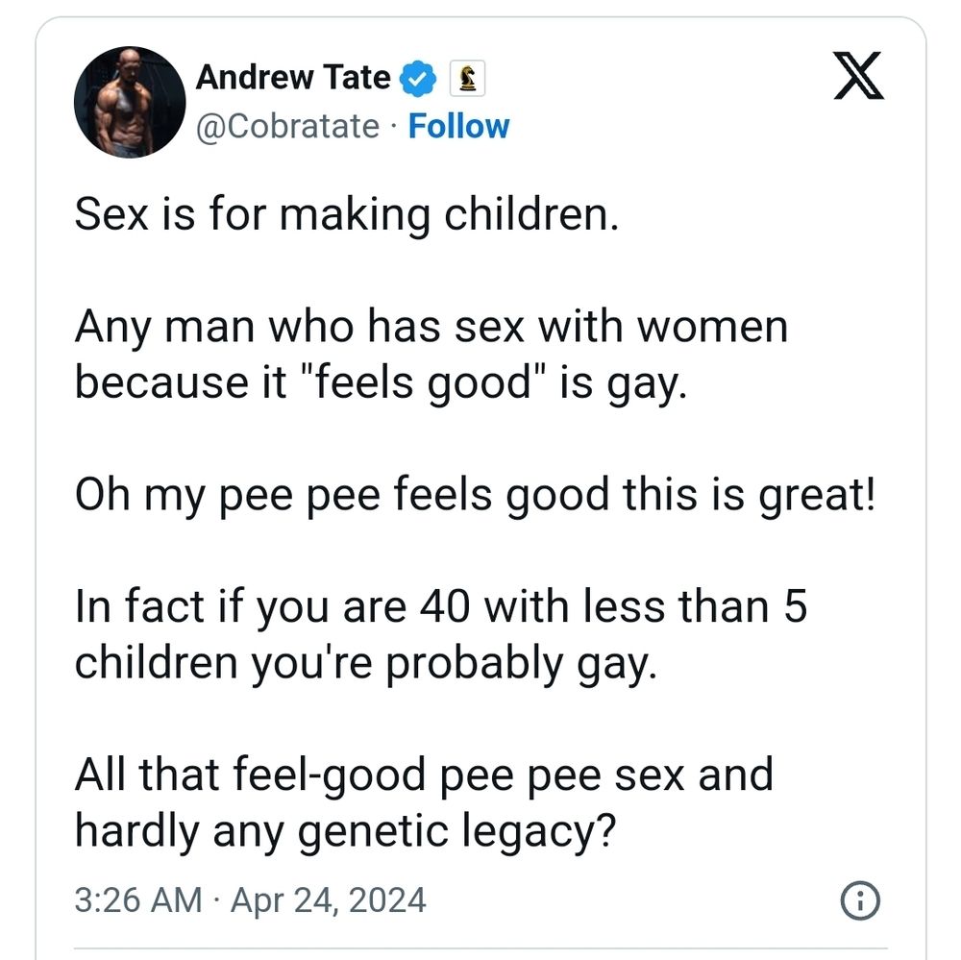
Task: Follow the @Cobratate account
Action: pyautogui.click(x=458, y=126)
